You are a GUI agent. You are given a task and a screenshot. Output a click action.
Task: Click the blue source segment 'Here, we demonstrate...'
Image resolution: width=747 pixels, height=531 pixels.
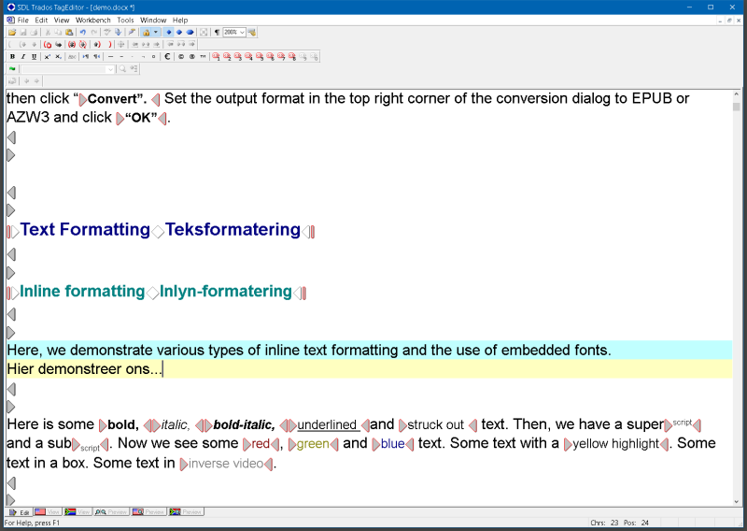point(369,351)
